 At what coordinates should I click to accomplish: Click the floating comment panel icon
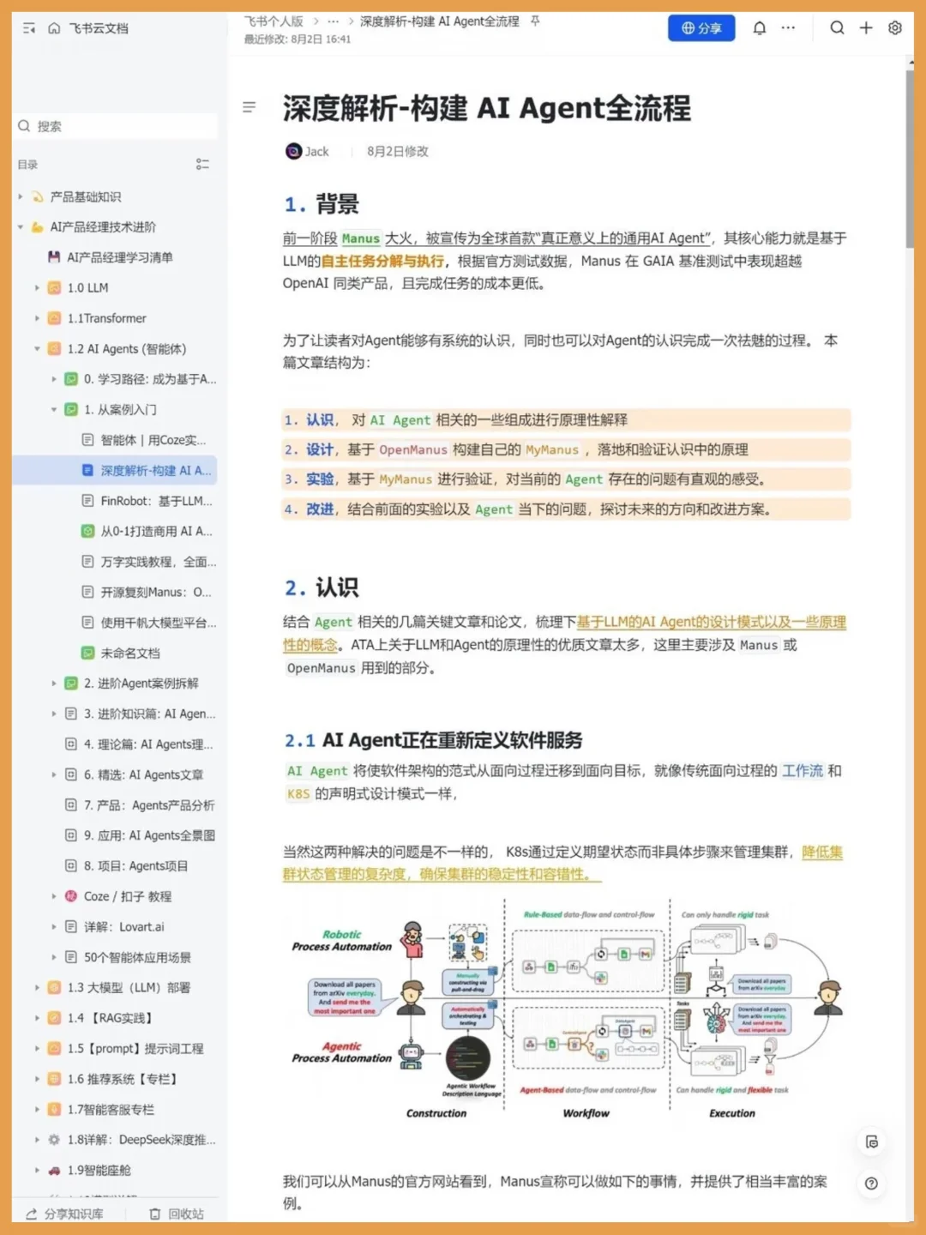(x=871, y=1142)
